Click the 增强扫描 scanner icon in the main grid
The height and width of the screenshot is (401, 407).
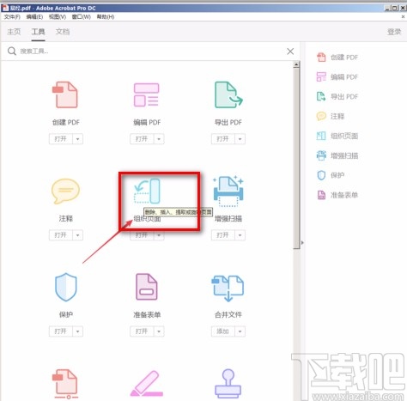pos(228,191)
